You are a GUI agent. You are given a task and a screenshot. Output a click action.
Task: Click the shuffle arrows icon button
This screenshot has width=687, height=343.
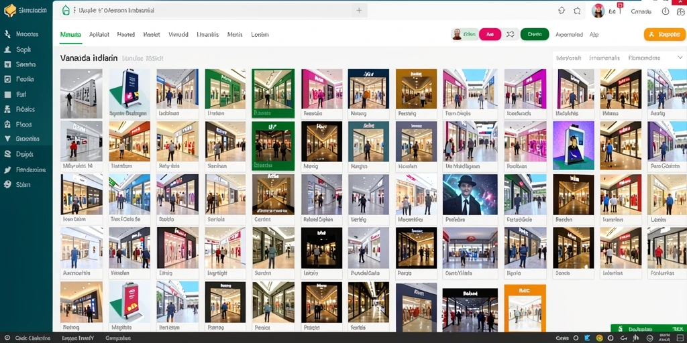[511, 34]
